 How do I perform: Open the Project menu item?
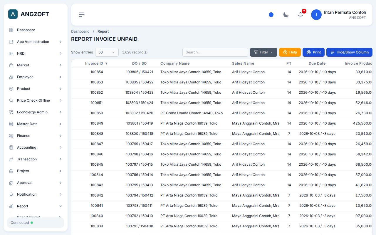(36, 171)
